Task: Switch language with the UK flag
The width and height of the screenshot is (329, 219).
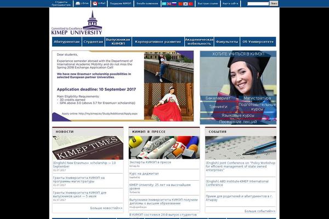Action: [169, 4]
